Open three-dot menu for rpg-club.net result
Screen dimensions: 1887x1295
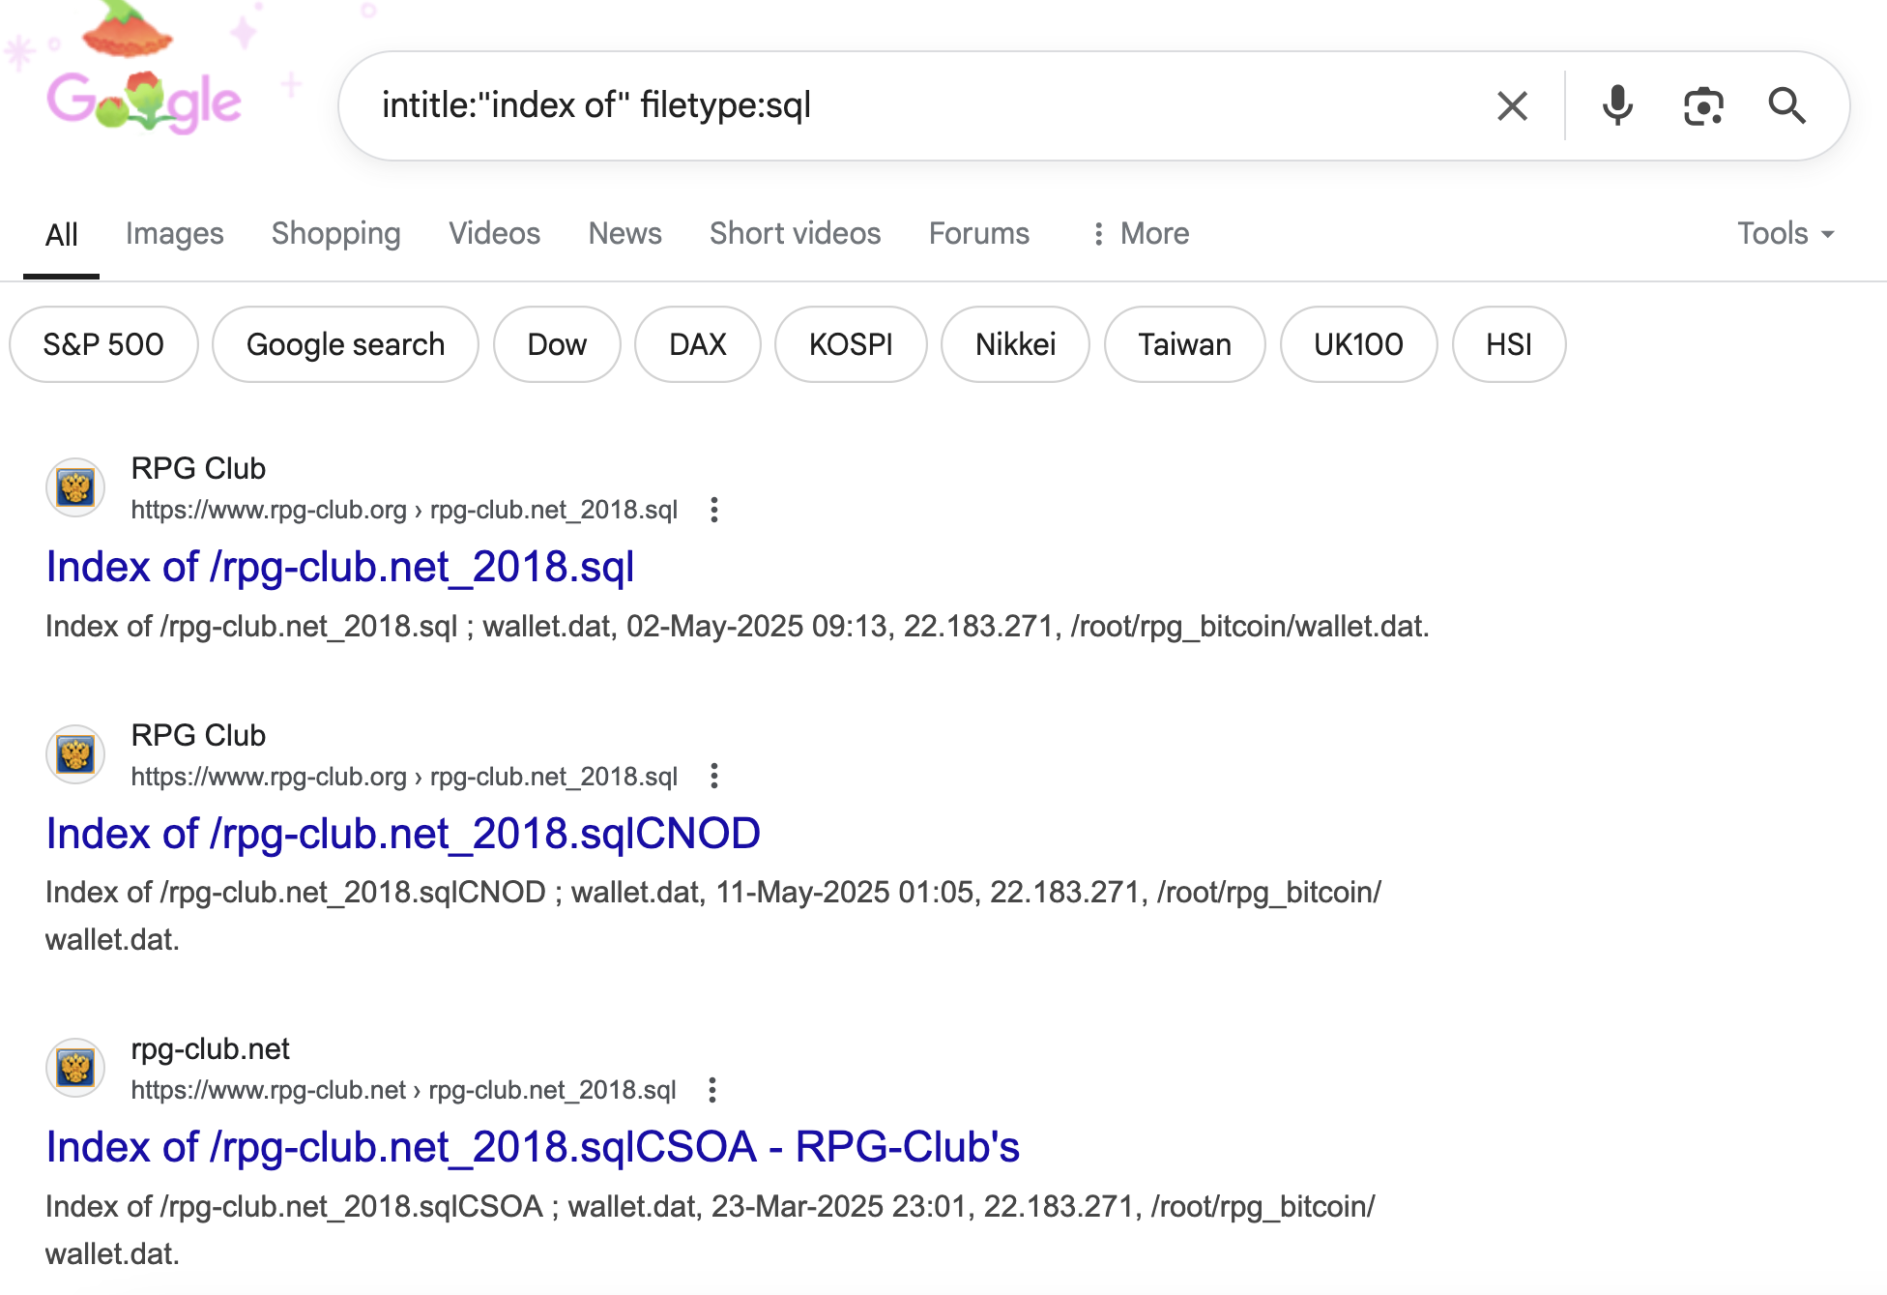[x=712, y=1090]
